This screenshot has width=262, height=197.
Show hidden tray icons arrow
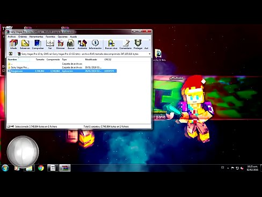(x=228, y=168)
